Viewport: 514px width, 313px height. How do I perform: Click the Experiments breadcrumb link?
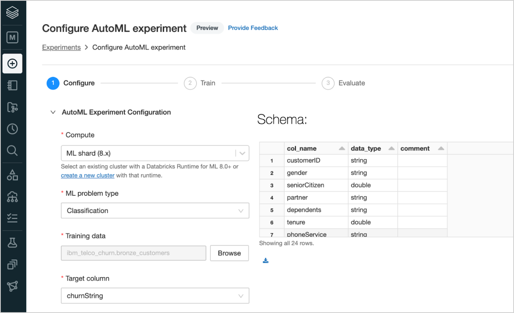[61, 47]
